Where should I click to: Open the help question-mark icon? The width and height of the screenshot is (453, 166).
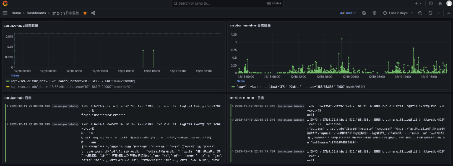pyautogui.click(x=431, y=3)
